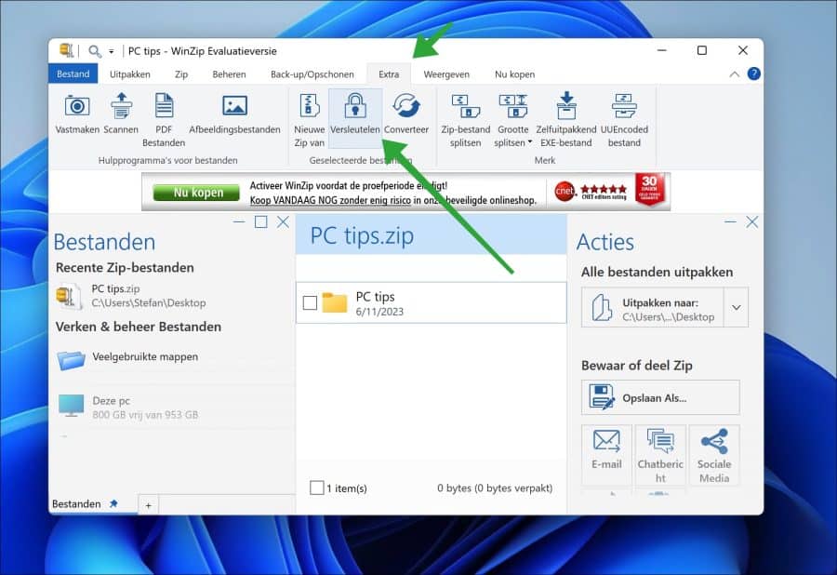This screenshot has width=837, height=575.
Task: Click the Vastmaken camera icon
Action: 77,106
